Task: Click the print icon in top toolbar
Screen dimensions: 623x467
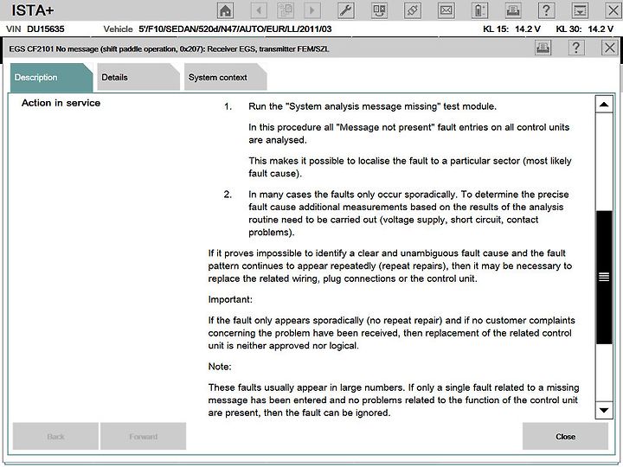Action: tap(513, 10)
